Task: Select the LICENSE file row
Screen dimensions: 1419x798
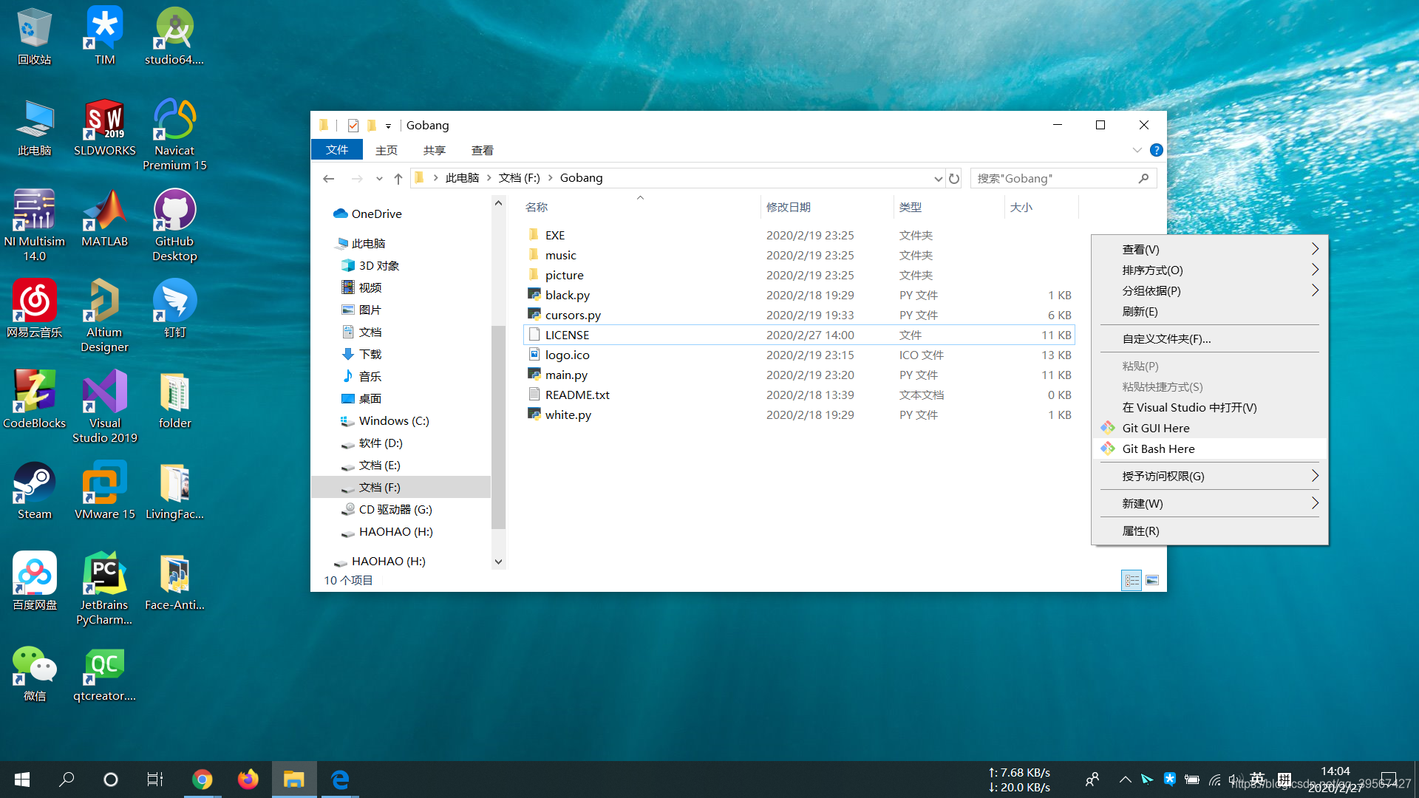Action: point(799,335)
